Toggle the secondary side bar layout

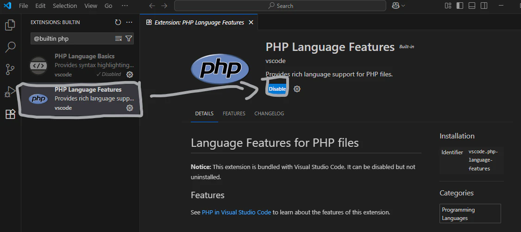click(483, 6)
